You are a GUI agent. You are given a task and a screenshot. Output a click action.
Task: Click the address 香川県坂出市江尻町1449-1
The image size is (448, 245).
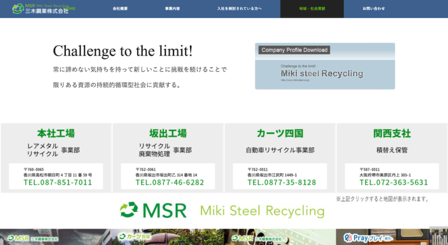[x=272, y=175]
